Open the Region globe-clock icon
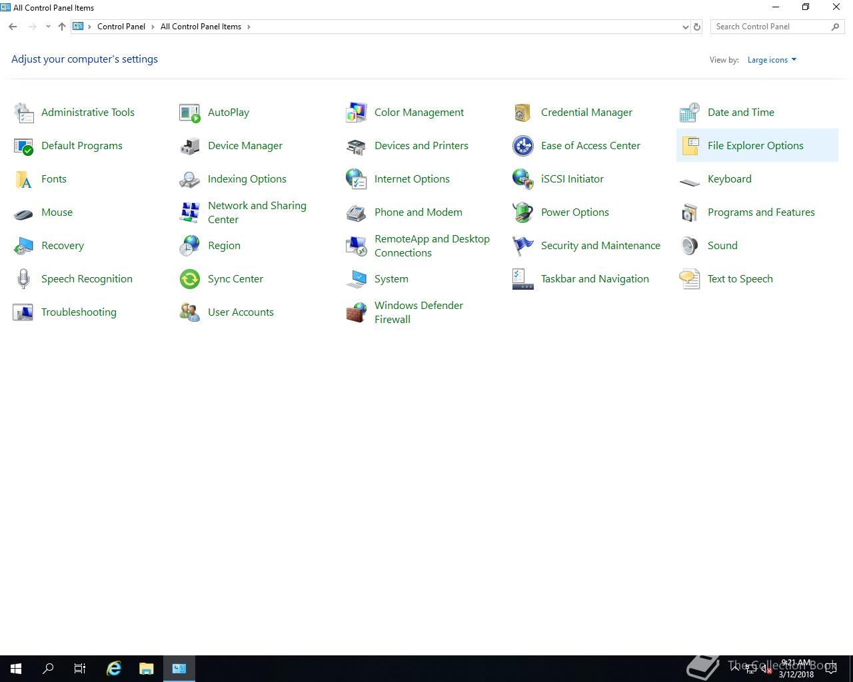The width and height of the screenshot is (853, 682). [190, 246]
